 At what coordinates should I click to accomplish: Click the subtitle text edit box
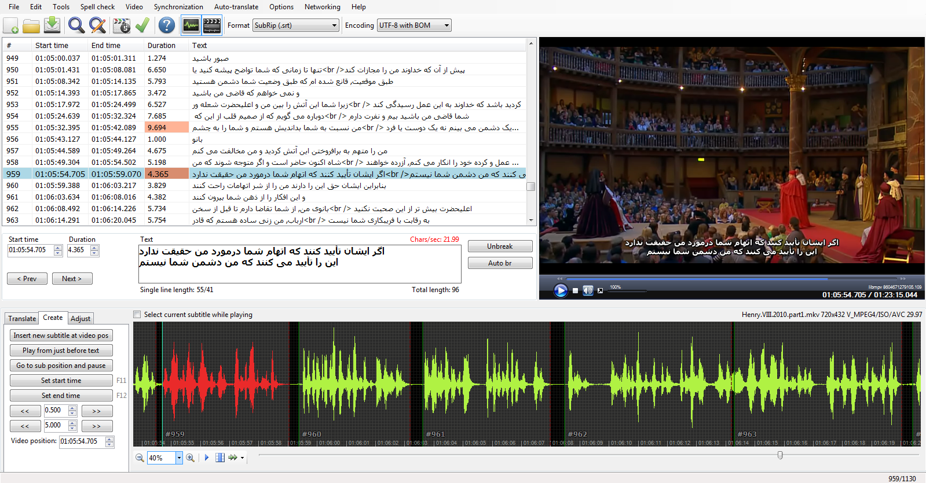299,264
